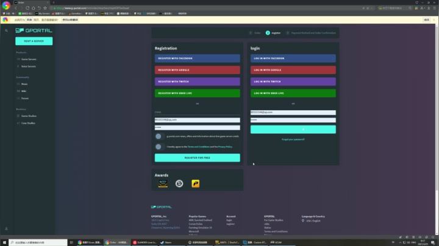Click the colorful extensions grid icon

coord(416,8)
